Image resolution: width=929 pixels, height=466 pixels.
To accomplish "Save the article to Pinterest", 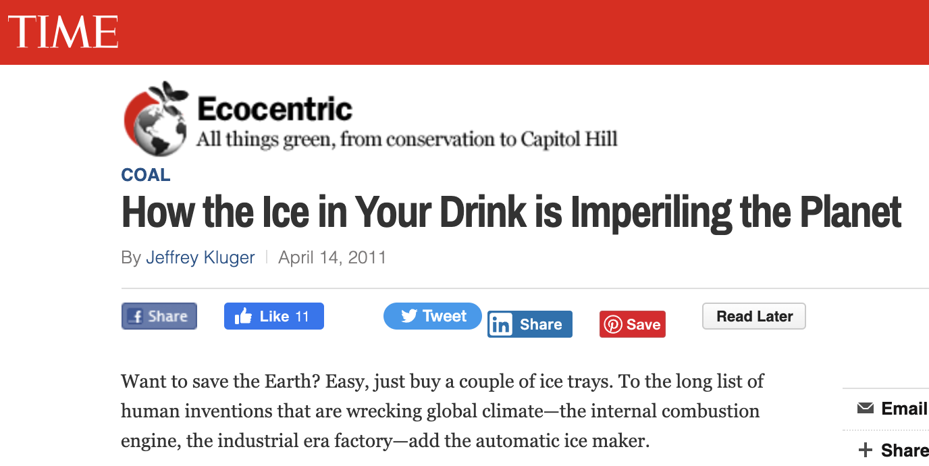I will point(633,324).
